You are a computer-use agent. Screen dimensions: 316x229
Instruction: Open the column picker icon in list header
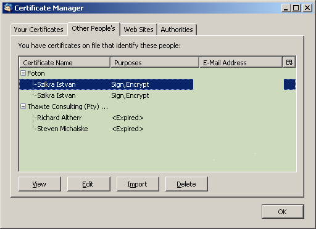(x=289, y=62)
